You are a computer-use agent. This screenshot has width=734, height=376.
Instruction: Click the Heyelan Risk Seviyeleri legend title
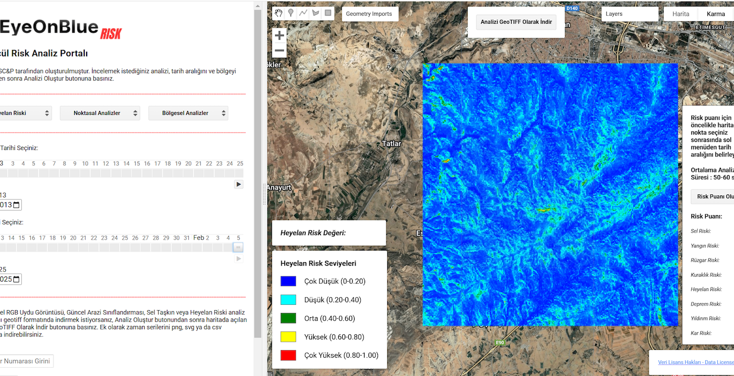318,263
